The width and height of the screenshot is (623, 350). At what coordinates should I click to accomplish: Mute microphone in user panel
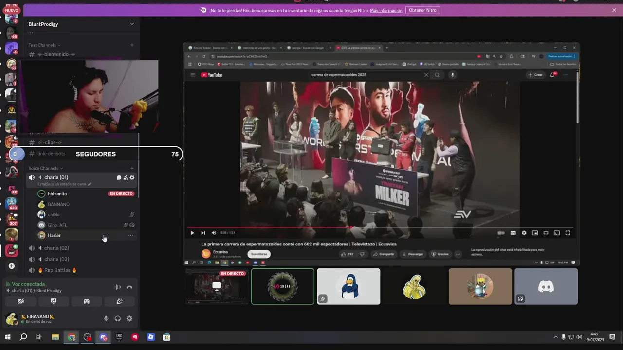106,319
